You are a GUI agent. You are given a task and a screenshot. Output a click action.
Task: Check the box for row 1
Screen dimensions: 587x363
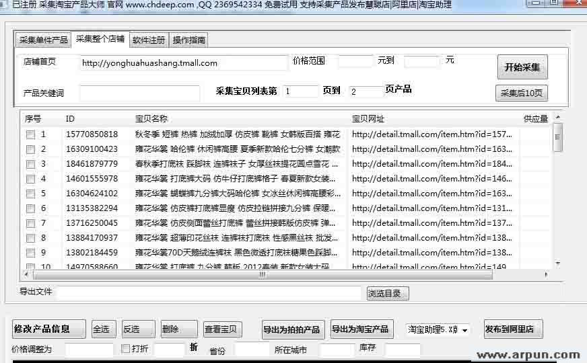pos(31,134)
